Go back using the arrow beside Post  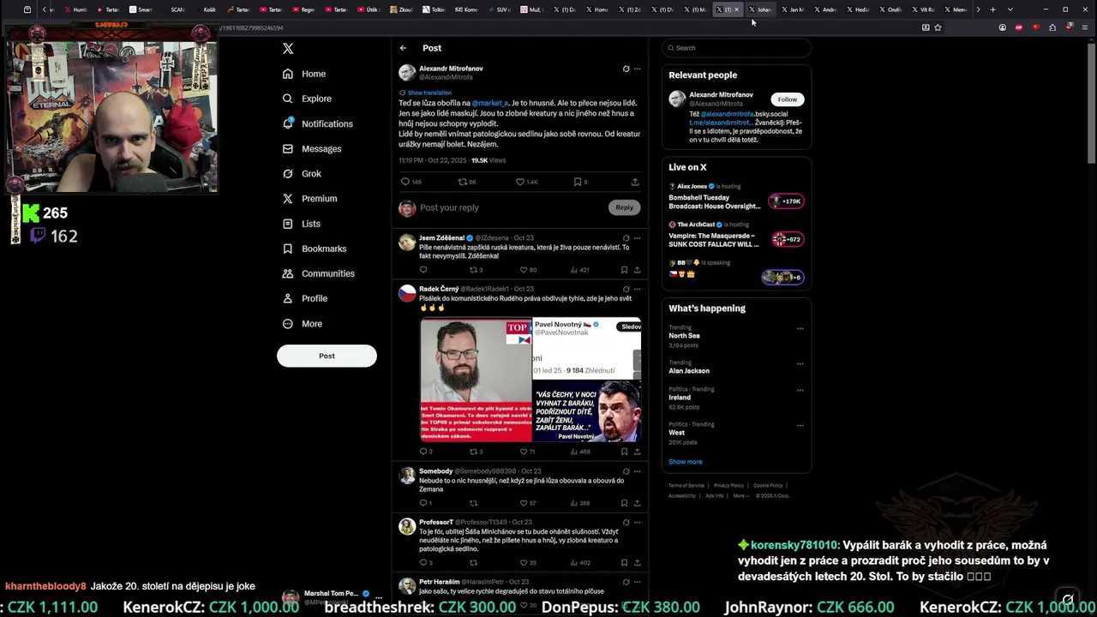pyautogui.click(x=404, y=48)
